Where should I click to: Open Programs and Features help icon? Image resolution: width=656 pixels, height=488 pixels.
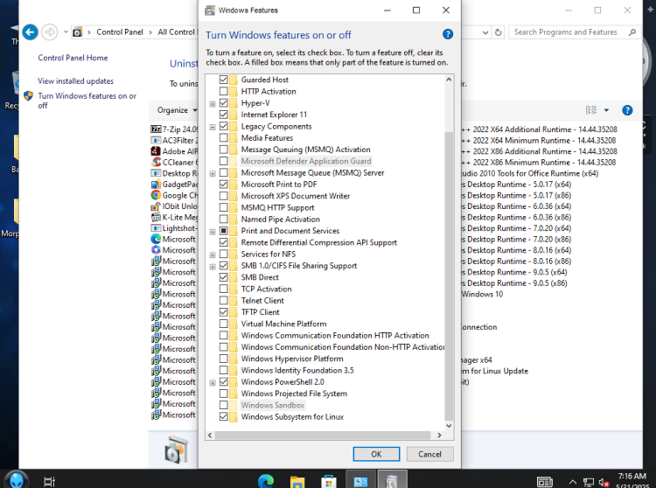coord(627,110)
